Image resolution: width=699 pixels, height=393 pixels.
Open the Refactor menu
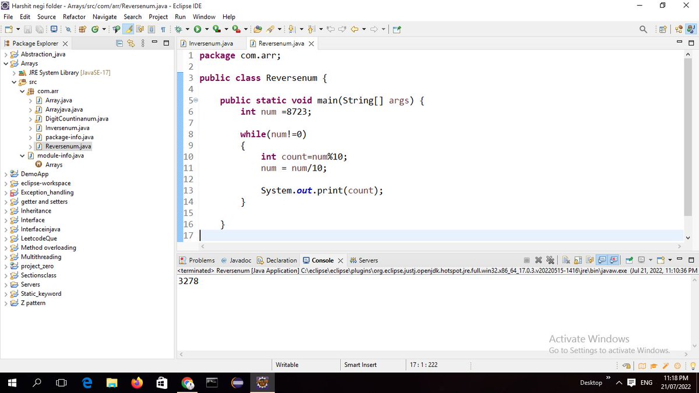point(74,17)
